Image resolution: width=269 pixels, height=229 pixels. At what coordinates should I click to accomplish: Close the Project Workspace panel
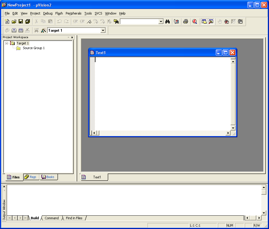pyautogui.click(x=72, y=37)
